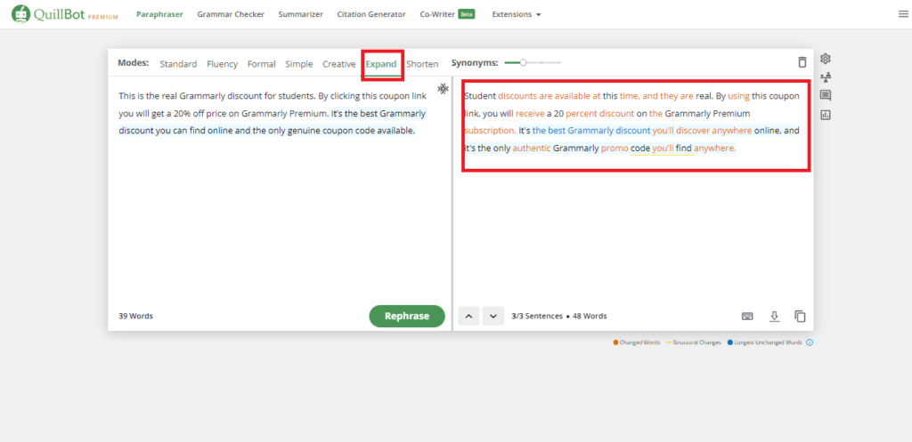Screen dimensions: 912x442
Task: Click the 'Longest Unchanged Words' legend label
Action: [768, 342]
